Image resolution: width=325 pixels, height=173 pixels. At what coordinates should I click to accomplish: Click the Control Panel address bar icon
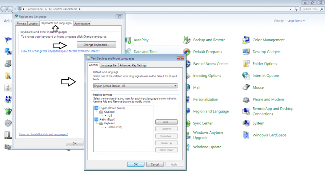coord(19,9)
